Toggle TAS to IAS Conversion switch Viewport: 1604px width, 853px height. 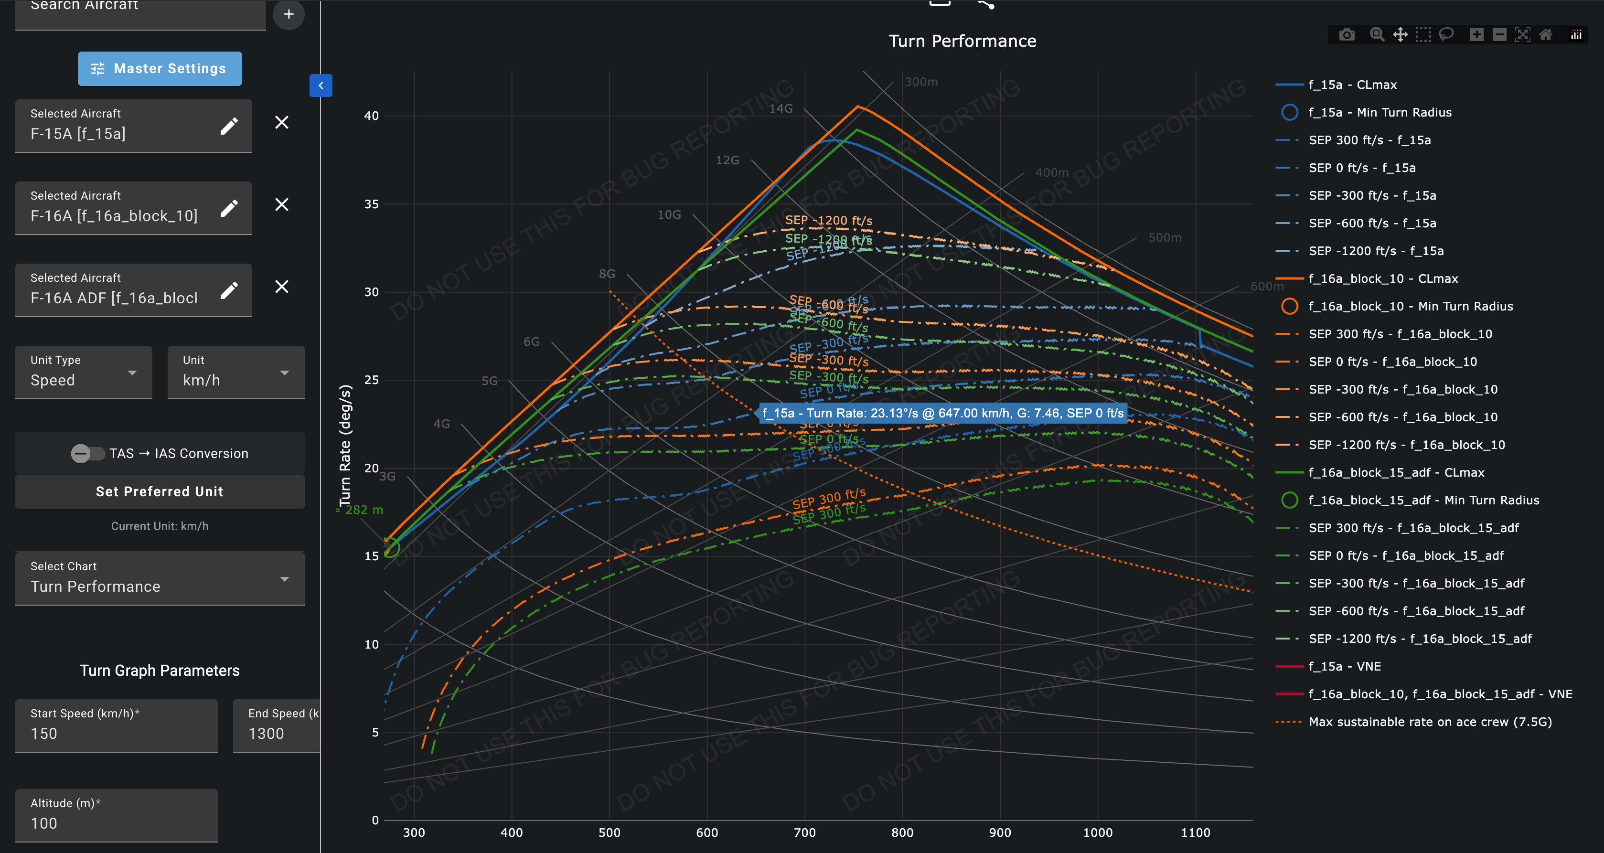87,453
